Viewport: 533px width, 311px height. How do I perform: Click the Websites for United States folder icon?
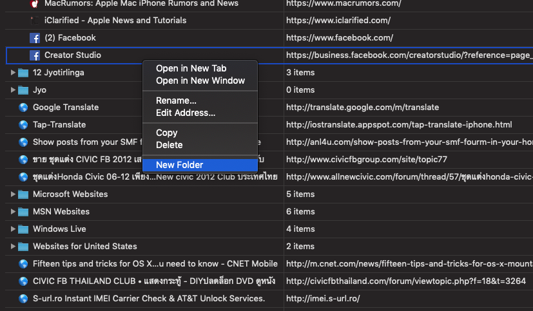23,247
